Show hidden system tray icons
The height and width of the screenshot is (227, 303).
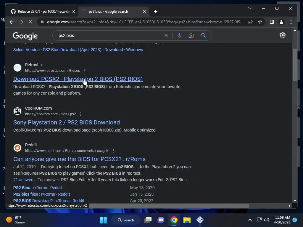pyautogui.click(x=250, y=220)
